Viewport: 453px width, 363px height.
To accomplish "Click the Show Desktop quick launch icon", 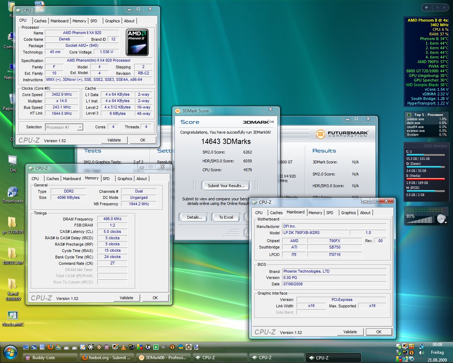I will 26,347.
